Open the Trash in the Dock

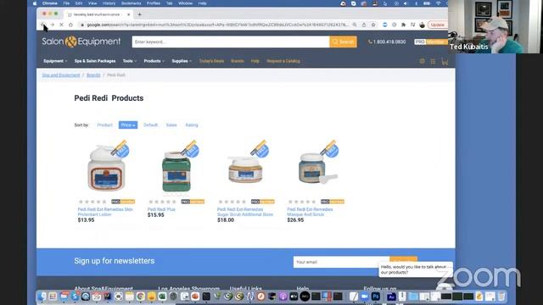[x=501, y=297]
